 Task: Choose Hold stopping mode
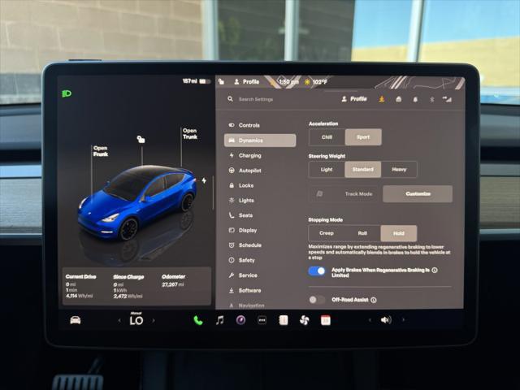[x=399, y=233]
